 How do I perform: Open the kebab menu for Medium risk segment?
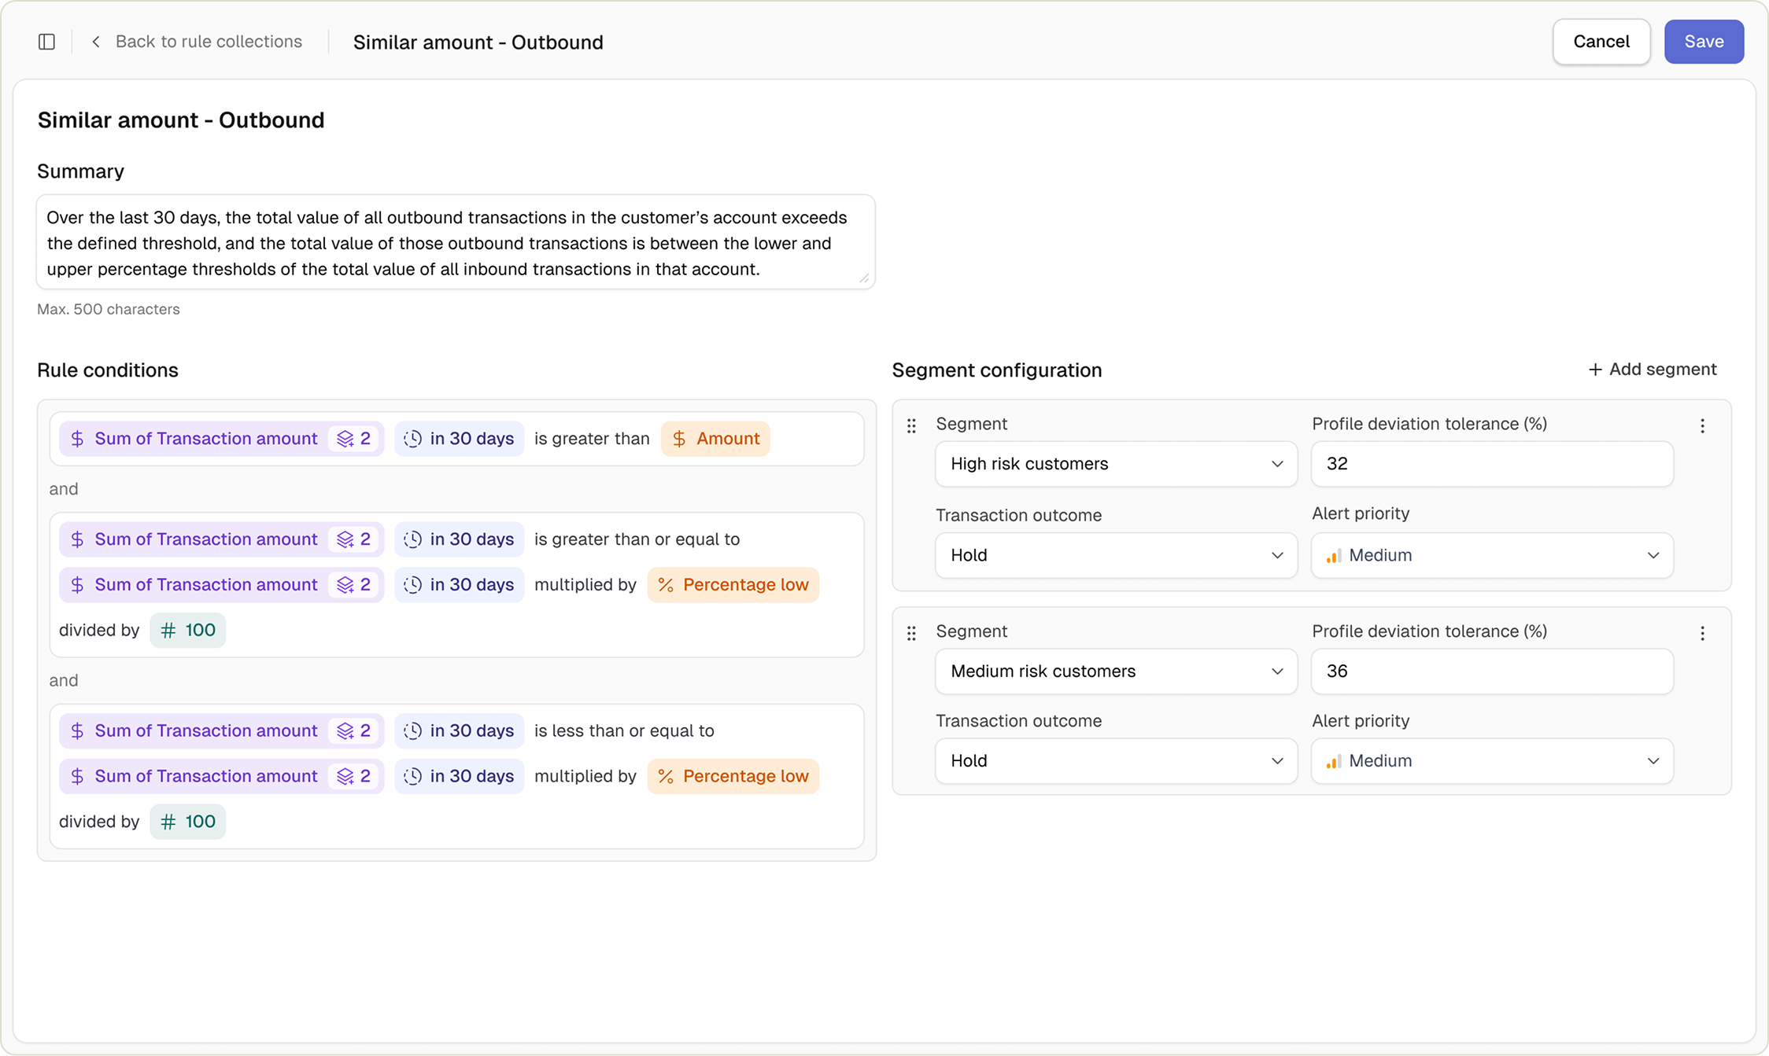1702,633
